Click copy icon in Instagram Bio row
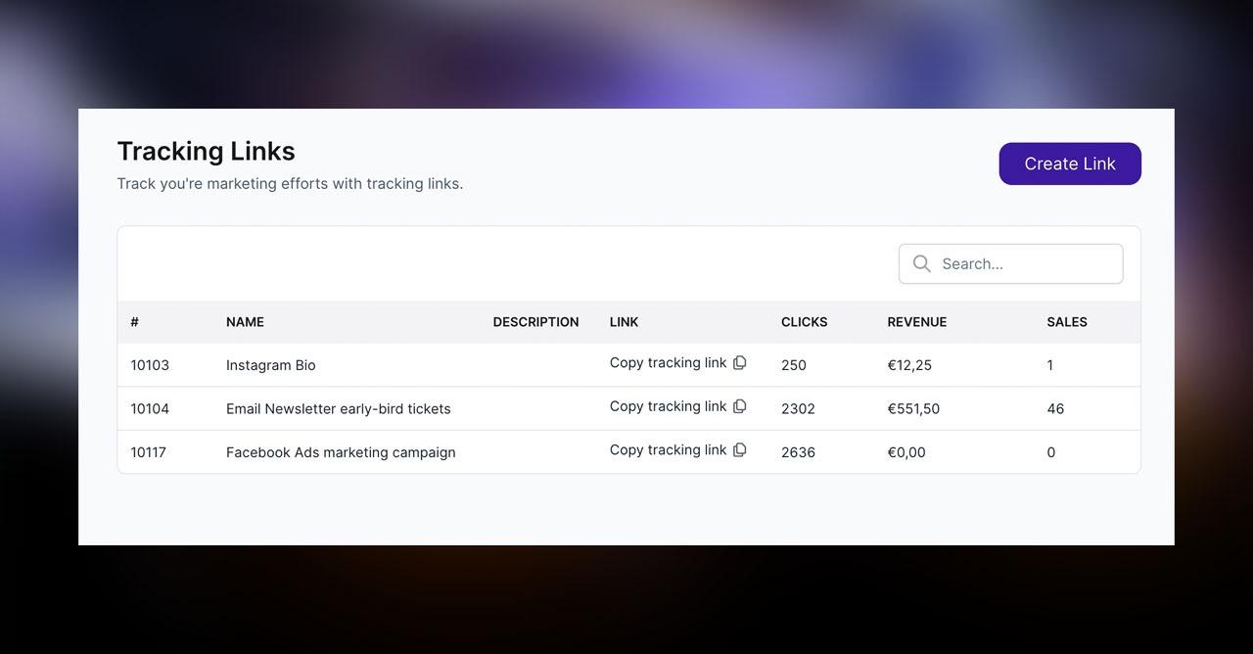Viewport: 1253px width, 654px height. click(740, 362)
